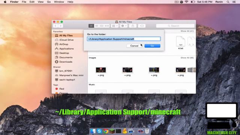Open the Apple menu
This screenshot has width=240, height=135.
(x=5, y=2)
